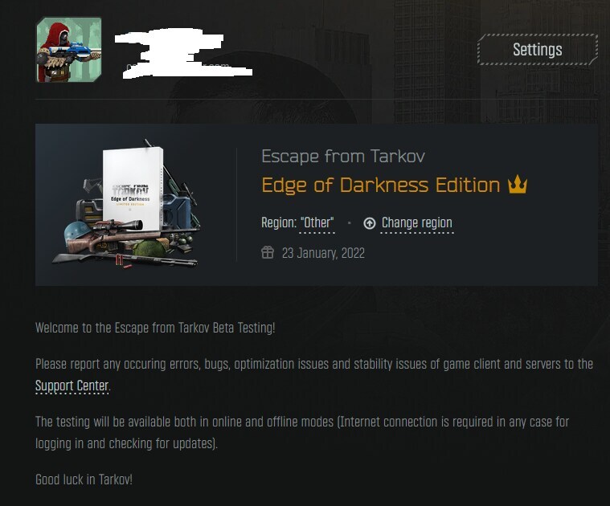Click the Good luck in Tarkov! text
Image resolution: width=610 pixels, height=506 pixels.
pos(84,479)
